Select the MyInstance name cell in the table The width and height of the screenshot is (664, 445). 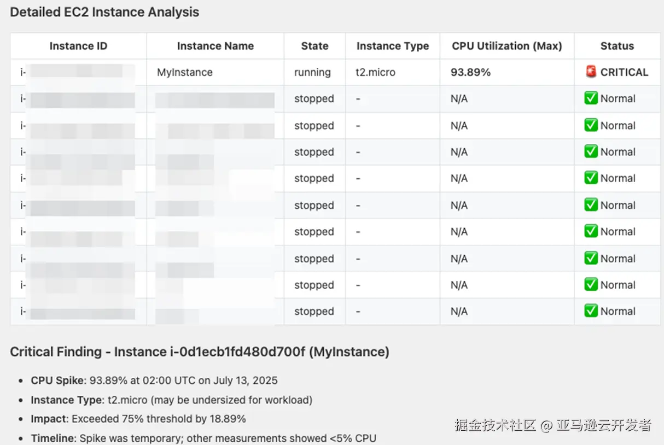(x=185, y=72)
